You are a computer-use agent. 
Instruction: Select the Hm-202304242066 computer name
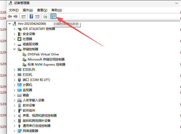32,24
